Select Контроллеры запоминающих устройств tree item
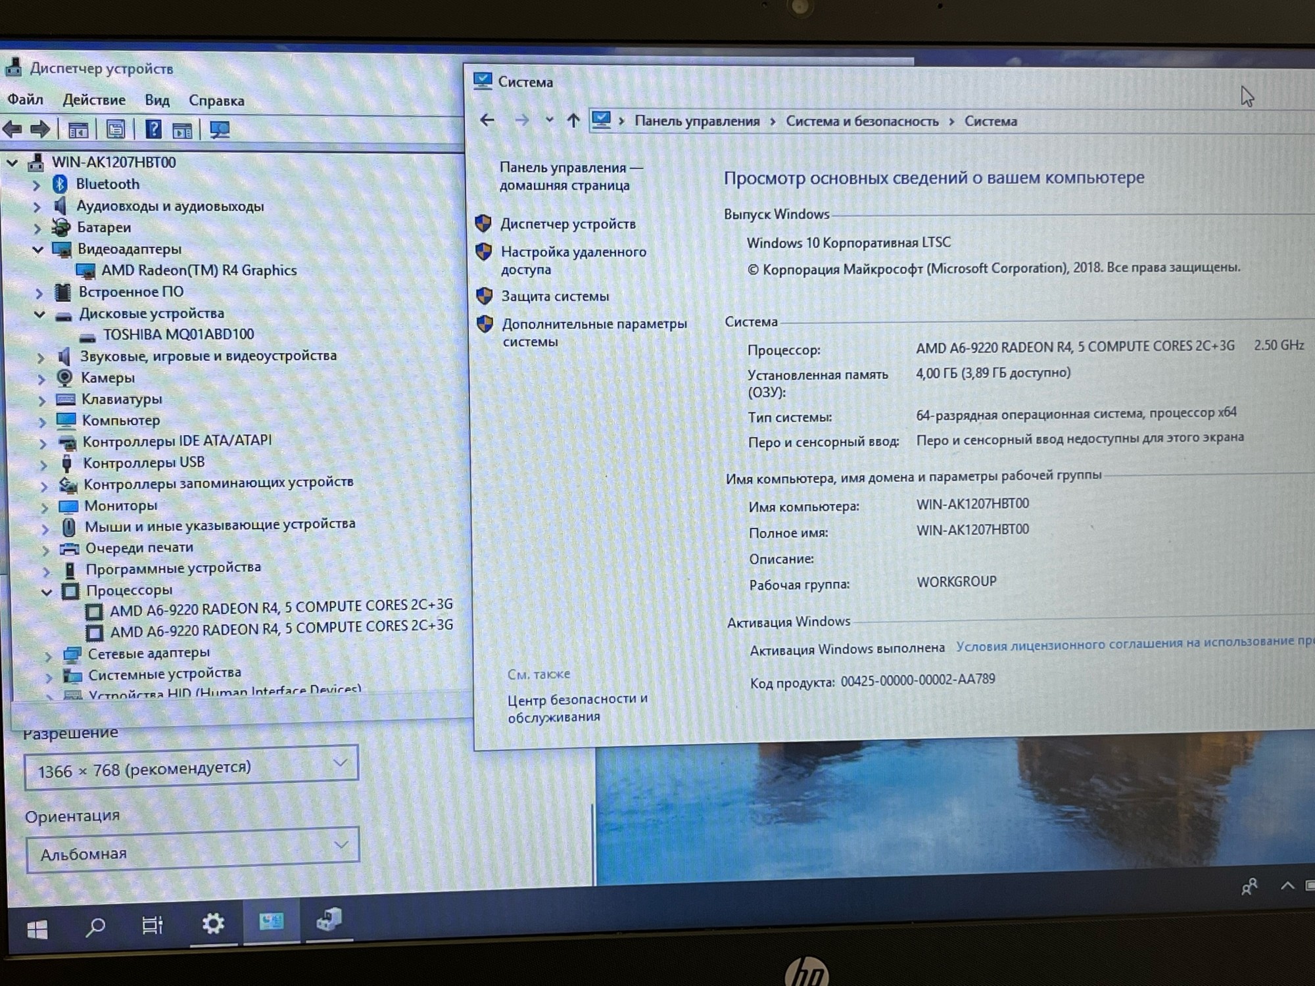The height and width of the screenshot is (986, 1315). tap(218, 483)
